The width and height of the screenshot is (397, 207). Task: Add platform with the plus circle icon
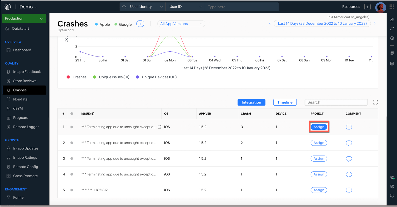coord(140,24)
